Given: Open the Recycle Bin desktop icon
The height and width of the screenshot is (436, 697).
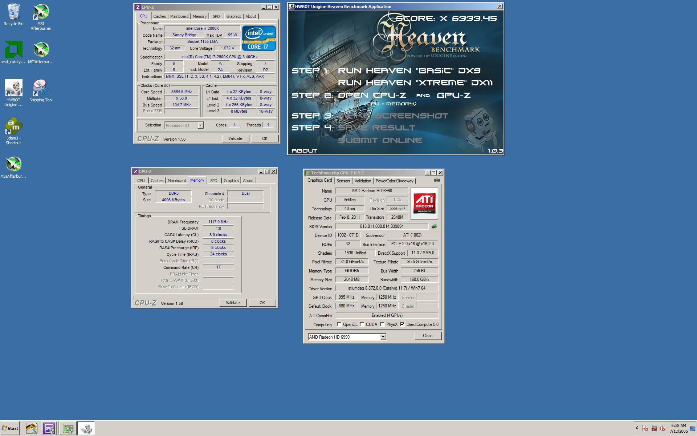Looking at the screenshot, I should [x=13, y=15].
